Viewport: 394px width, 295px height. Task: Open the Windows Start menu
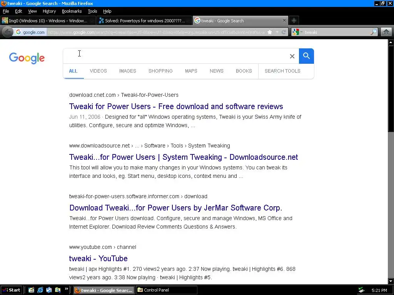click(11, 290)
